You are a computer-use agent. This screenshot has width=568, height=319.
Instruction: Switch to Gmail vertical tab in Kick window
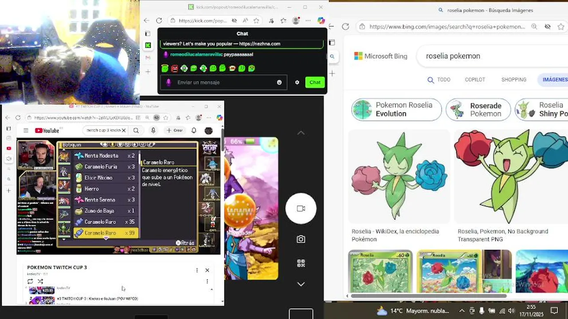point(148,58)
